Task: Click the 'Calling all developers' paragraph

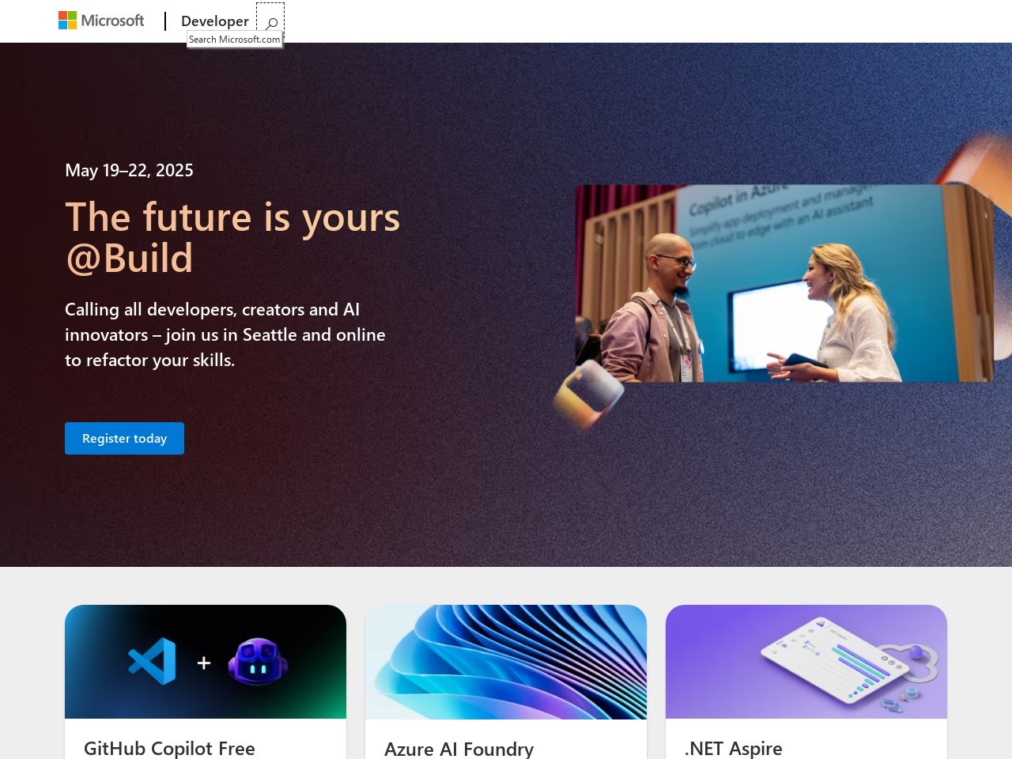Action: point(225,334)
